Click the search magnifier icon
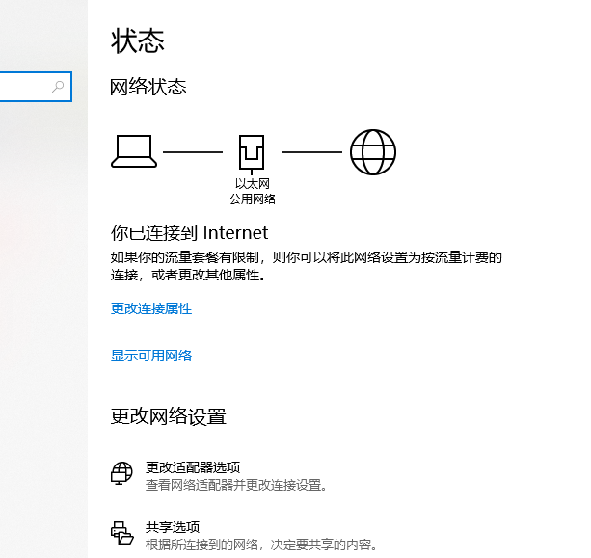591x558 pixels. click(x=58, y=87)
